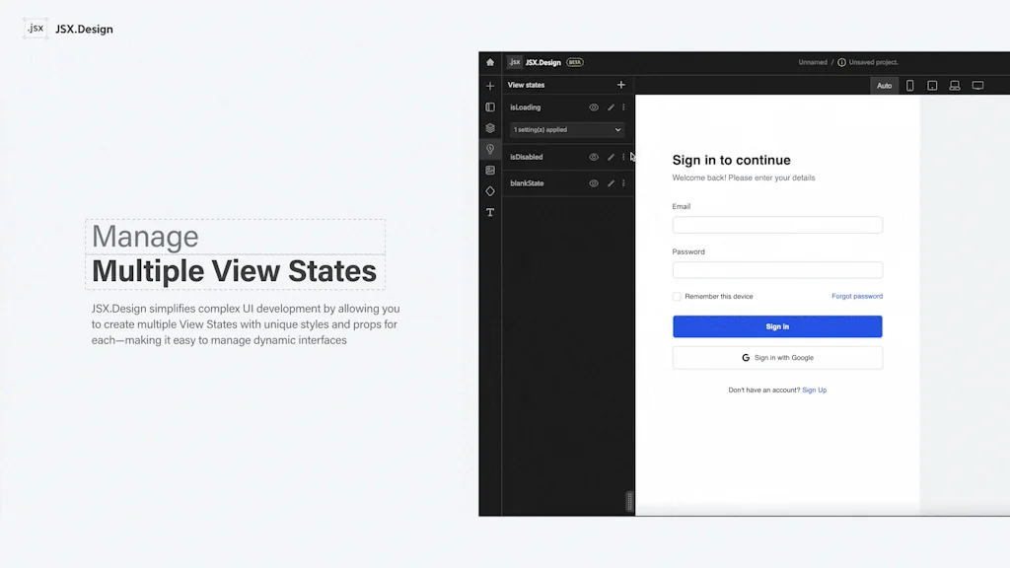Screen dimensions: 1010x568
Task: Open the add element plus icon
Action: (490, 85)
